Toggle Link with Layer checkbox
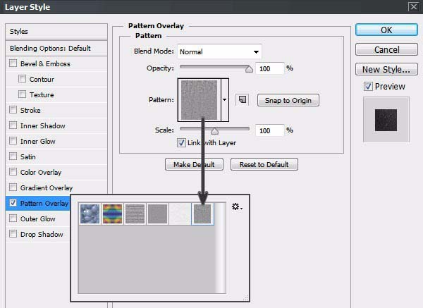This screenshot has height=308, width=423. [181, 142]
